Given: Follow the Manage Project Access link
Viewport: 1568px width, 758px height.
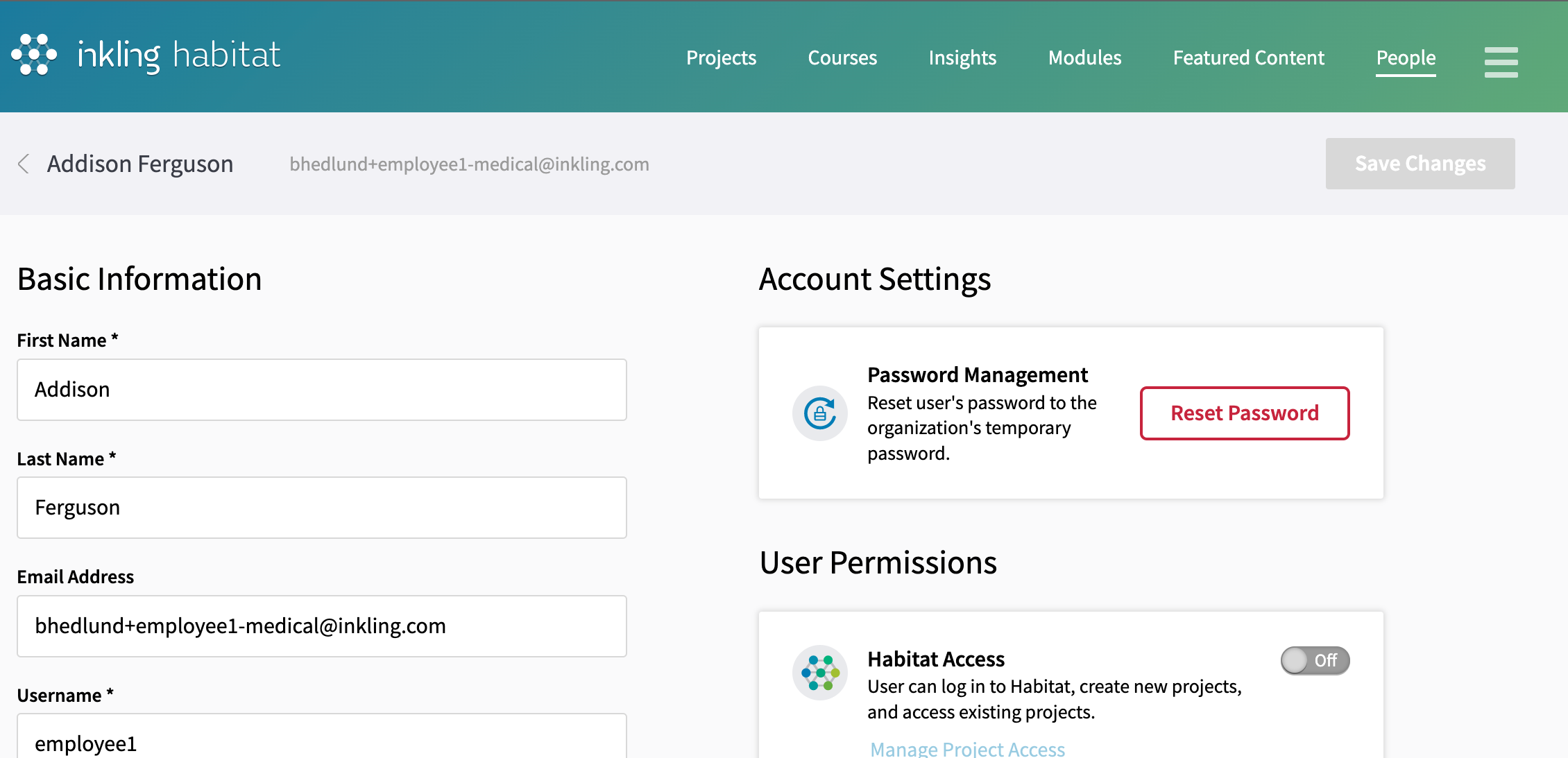Looking at the screenshot, I should pyautogui.click(x=967, y=749).
